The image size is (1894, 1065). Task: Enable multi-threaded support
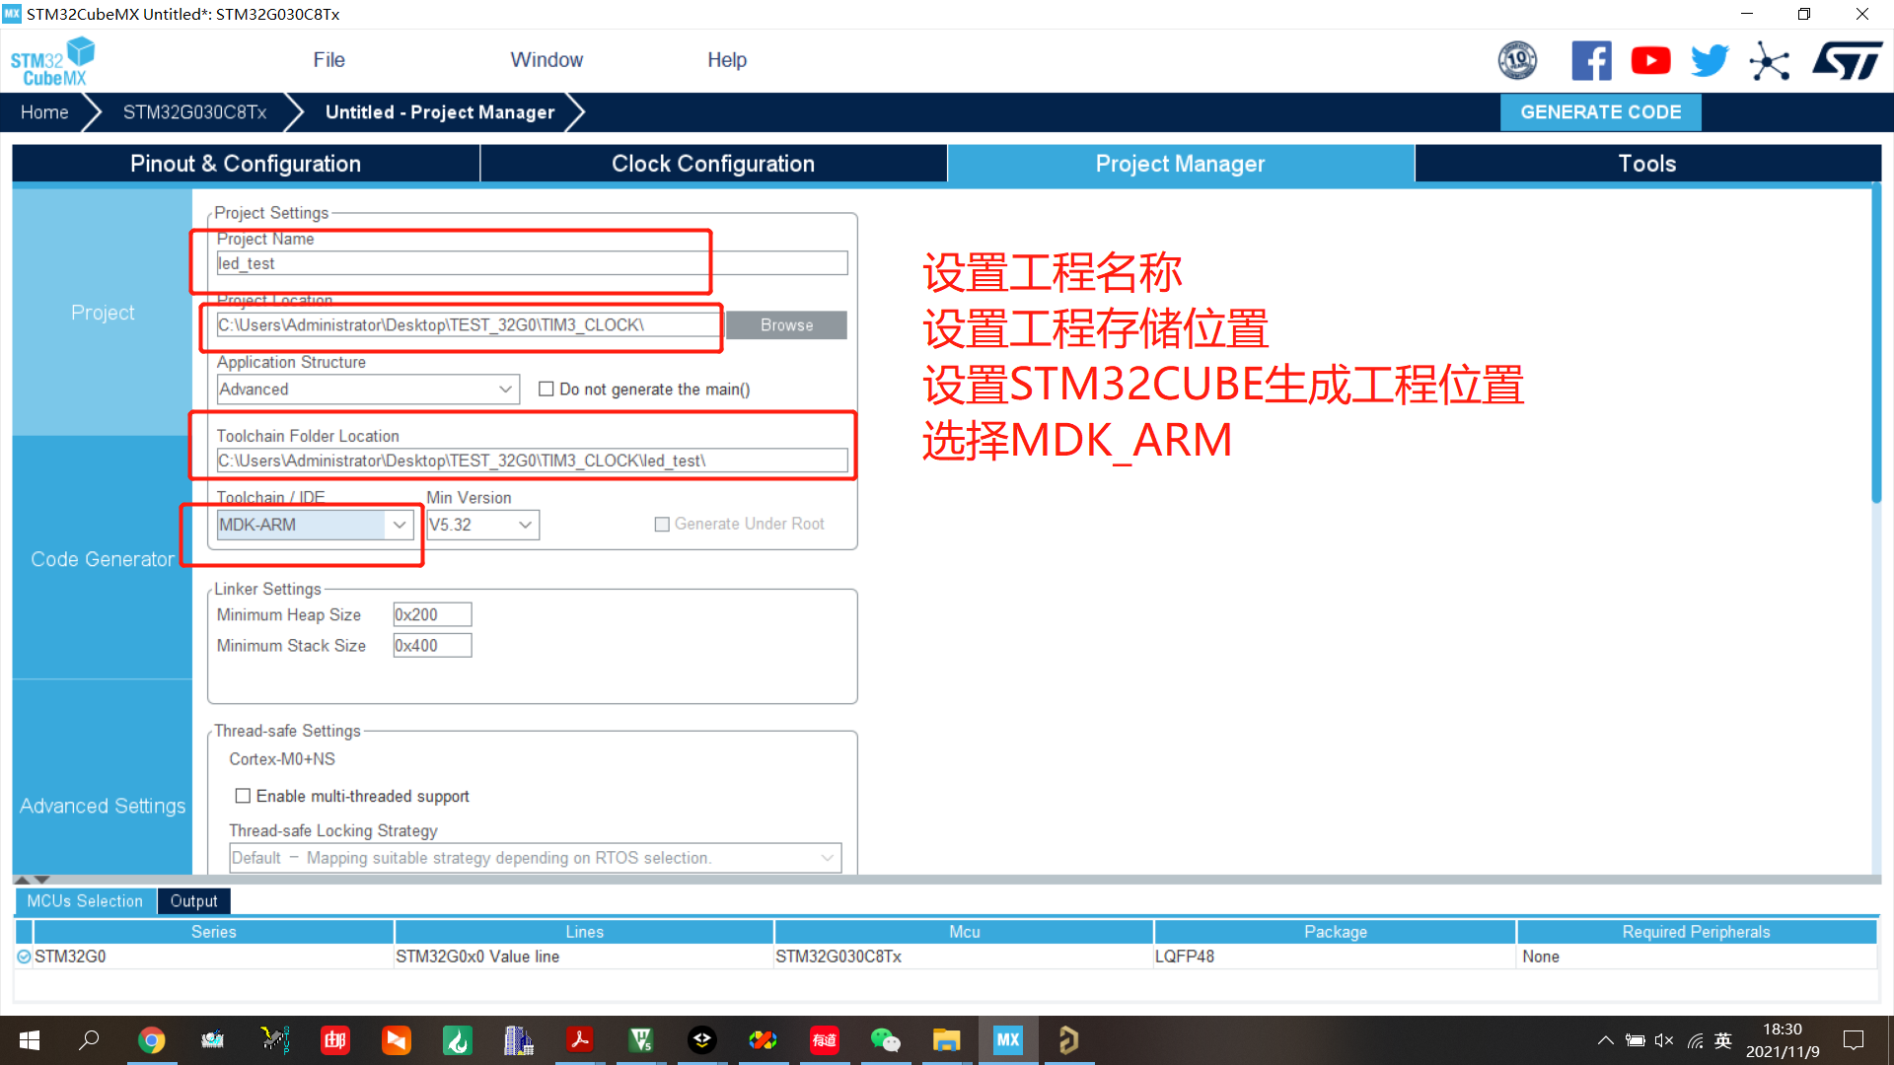click(x=243, y=796)
